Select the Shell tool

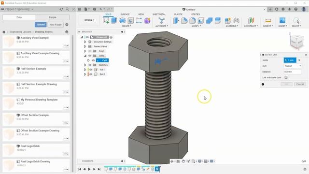click(x=201, y=20)
